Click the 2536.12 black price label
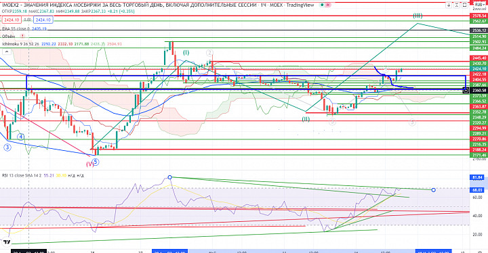The image size is (488, 253). (x=479, y=30)
